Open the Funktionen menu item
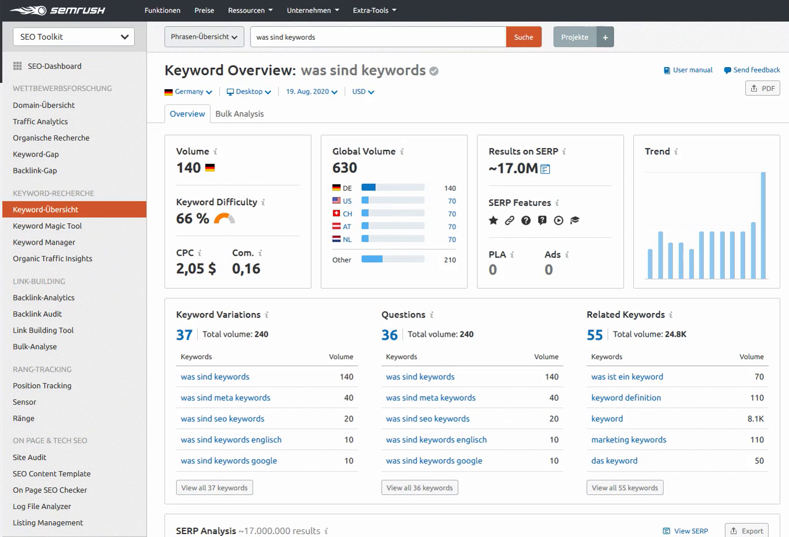 (162, 11)
